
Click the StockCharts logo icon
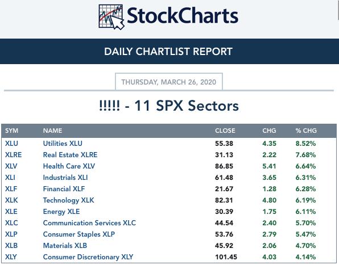coord(111,17)
